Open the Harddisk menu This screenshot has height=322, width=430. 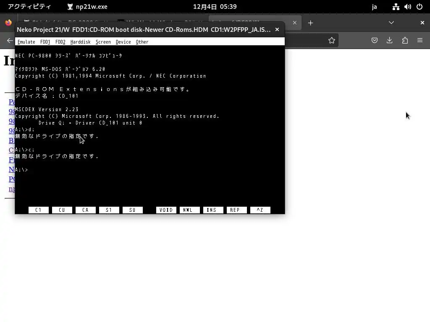80,42
